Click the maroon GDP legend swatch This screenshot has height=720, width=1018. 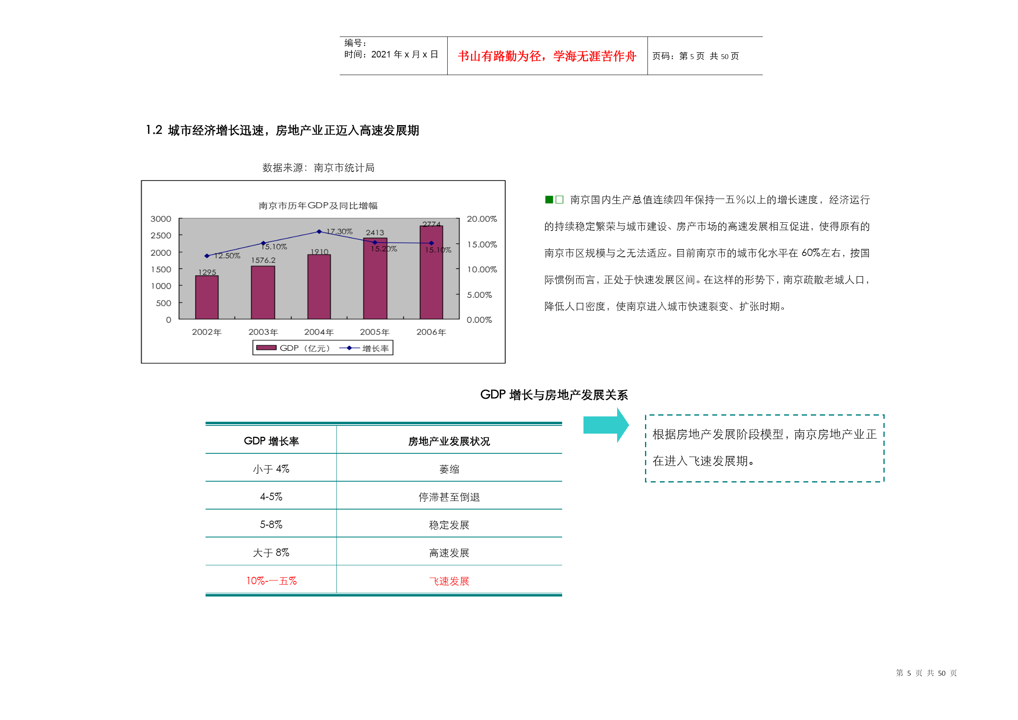[266, 347]
